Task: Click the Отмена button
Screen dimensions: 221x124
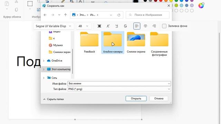Action: click(x=159, y=99)
